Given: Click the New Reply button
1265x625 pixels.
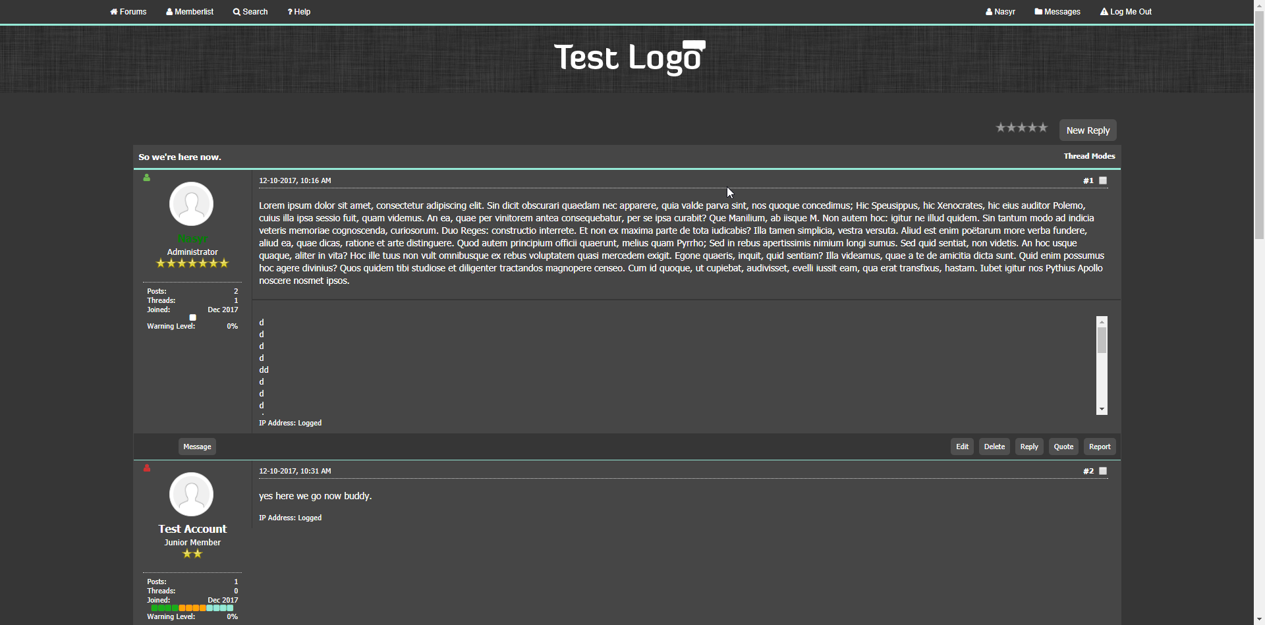Looking at the screenshot, I should click(1088, 130).
